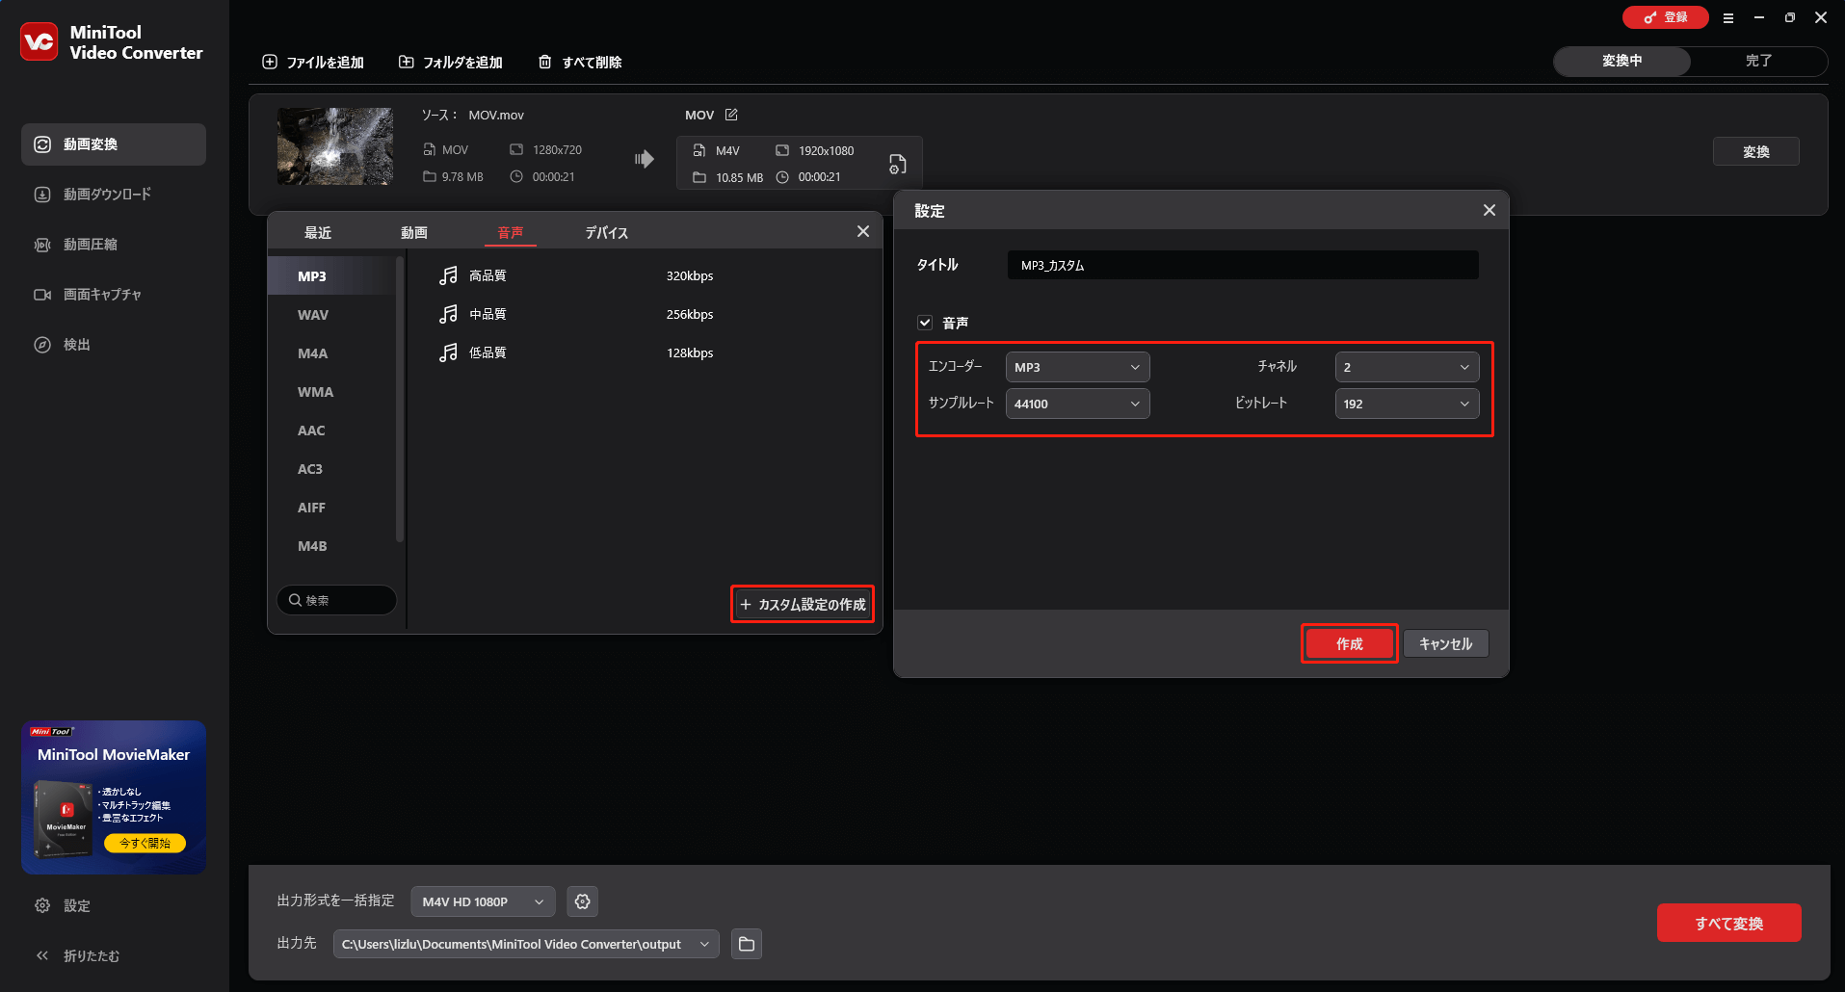Viewport: 1845px width, 992px height.
Task: Open the 動画ダウンロード sidebar section
Action: coord(114,195)
